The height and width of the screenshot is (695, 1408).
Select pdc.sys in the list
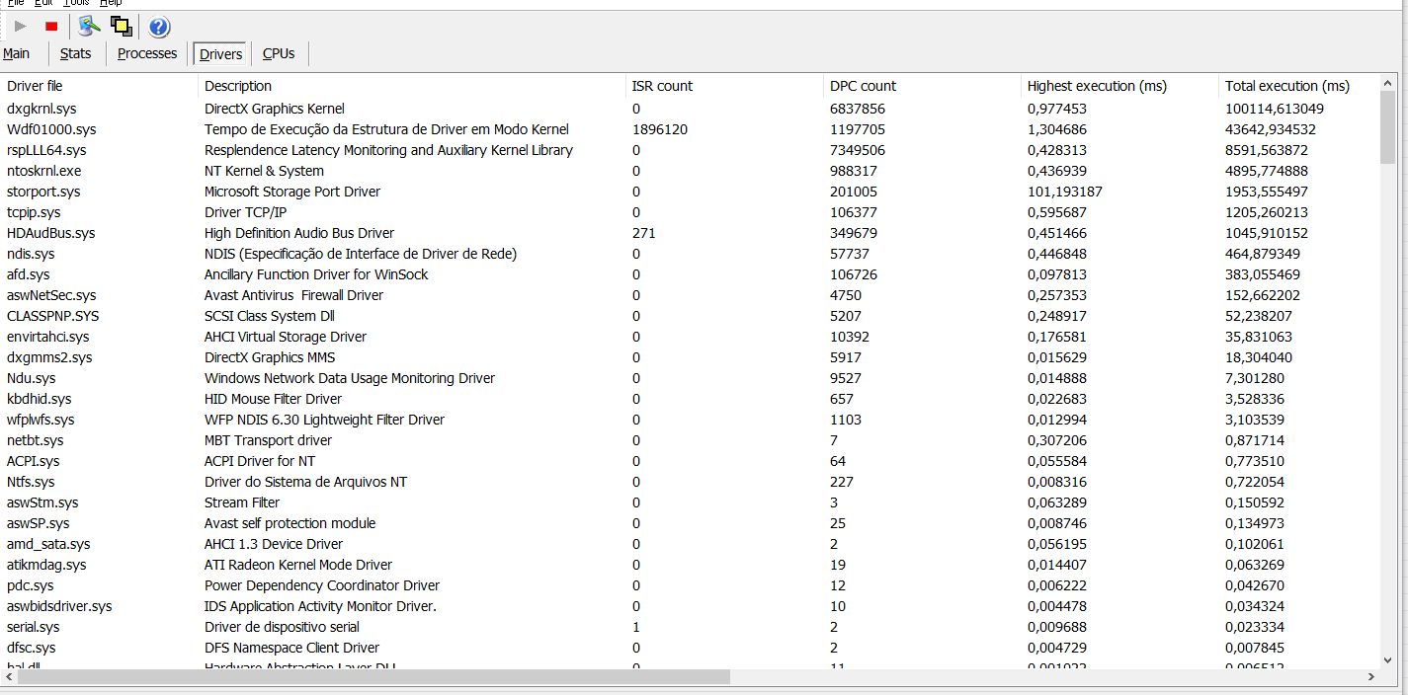point(31,585)
